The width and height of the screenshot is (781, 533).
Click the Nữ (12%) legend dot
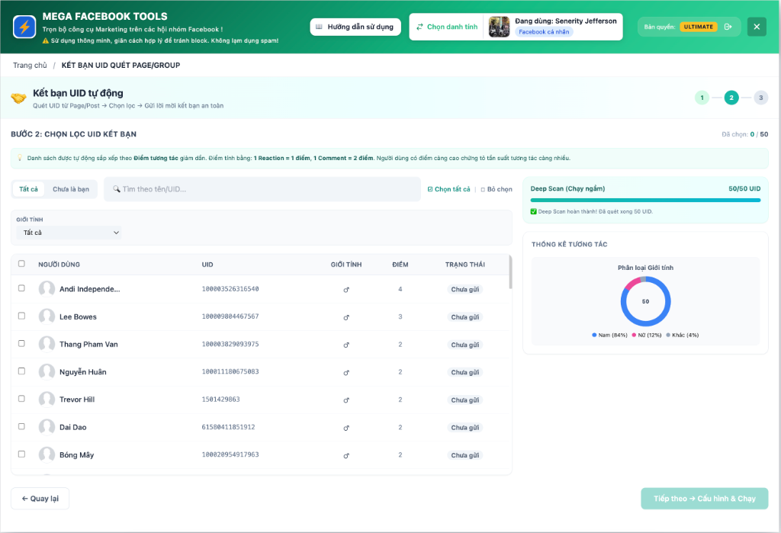[x=634, y=335]
